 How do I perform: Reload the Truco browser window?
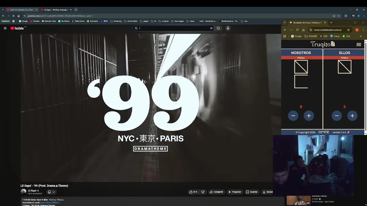tap(297, 30)
